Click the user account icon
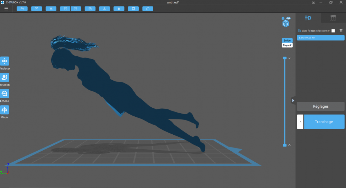Image resolution: width=346 pixels, height=188 pixels. (313, 2)
